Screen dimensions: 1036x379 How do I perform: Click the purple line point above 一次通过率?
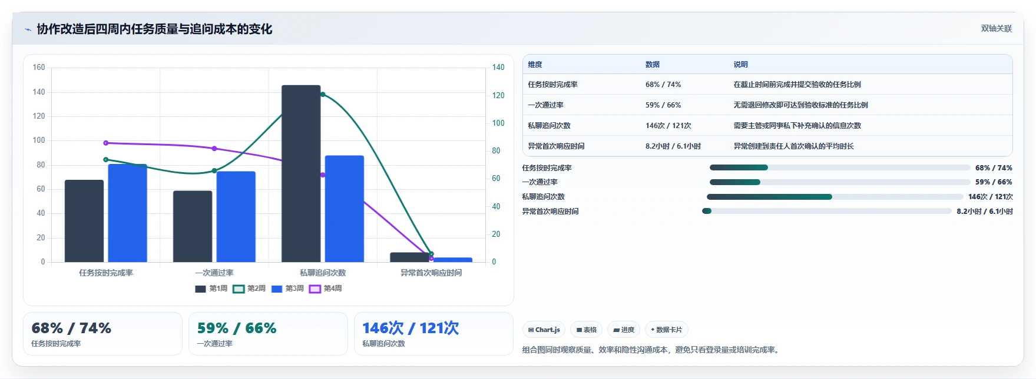pos(214,149)
